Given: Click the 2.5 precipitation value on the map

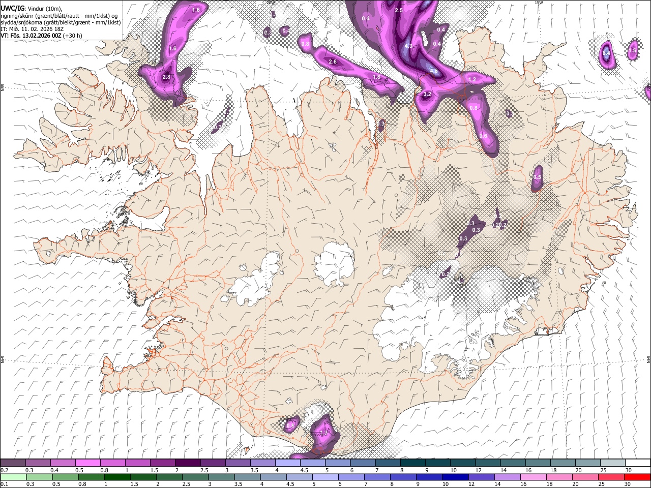Looking at the screenshot, I should (399, 10).
